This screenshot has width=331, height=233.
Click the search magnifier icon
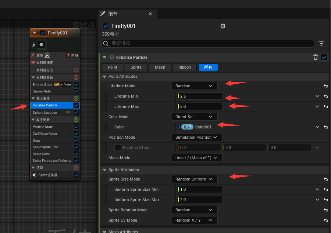[106, 44]
